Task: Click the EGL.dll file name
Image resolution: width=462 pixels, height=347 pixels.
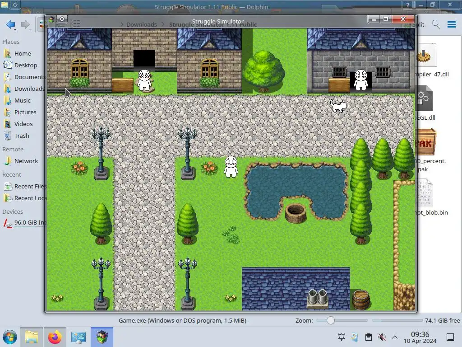Action: click(x=425, y=117)
